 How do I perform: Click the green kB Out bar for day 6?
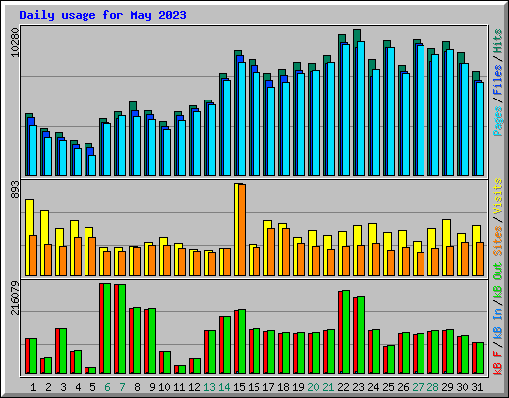(107, 328)
